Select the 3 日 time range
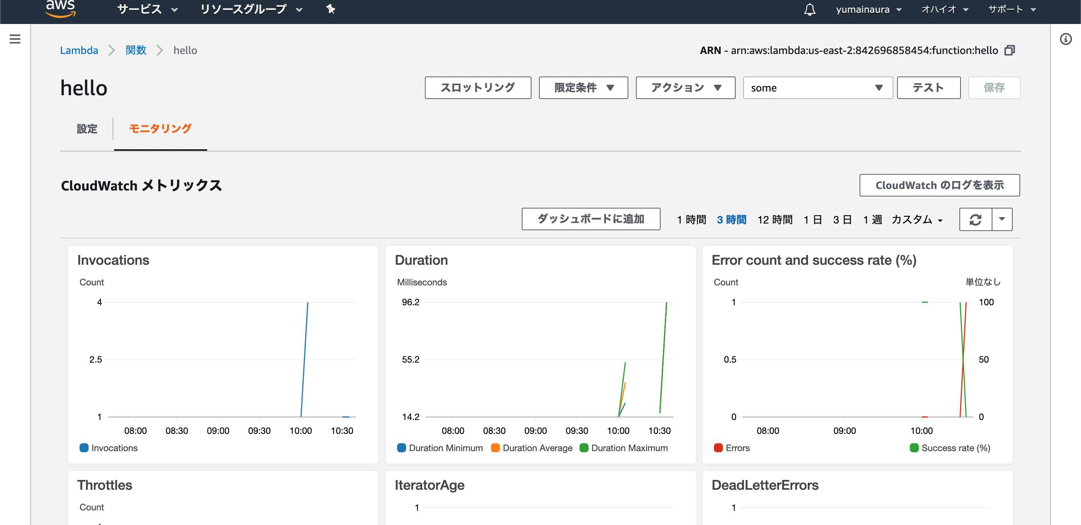This screenshot has width=1081, height=525. (842, 220)
